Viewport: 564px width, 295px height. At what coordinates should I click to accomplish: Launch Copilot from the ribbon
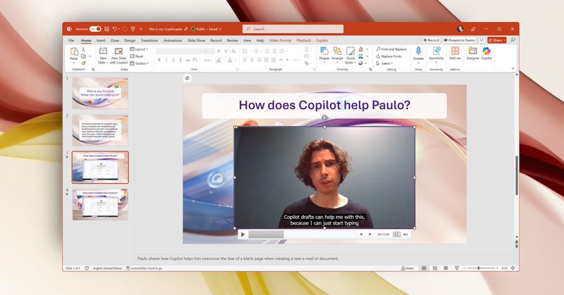pos(486,54)
